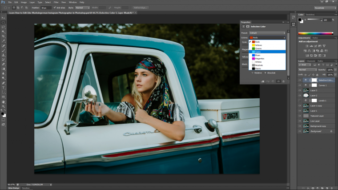Hide the Textured Layer

click(300, 116)
